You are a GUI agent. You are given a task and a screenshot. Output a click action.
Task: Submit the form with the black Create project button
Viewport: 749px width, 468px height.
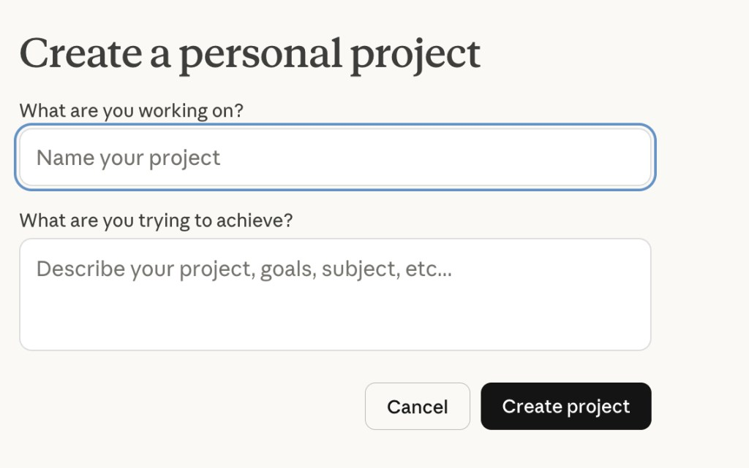click(x=565, y=406)
